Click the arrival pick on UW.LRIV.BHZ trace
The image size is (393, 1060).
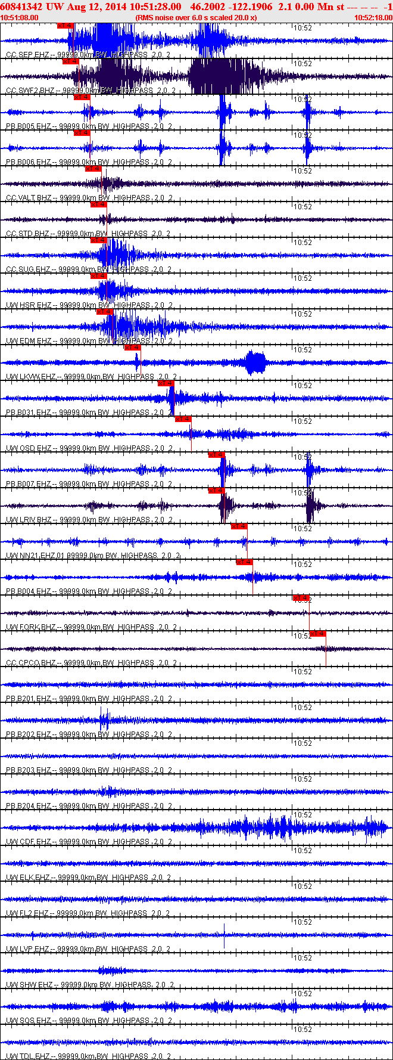[217, 491]
